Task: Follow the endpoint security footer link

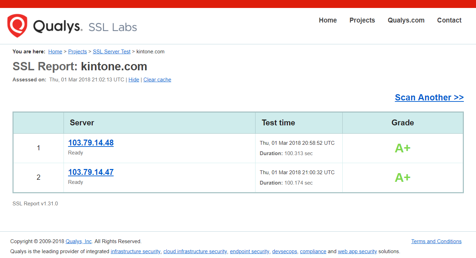Action: [x=250, y=251]
